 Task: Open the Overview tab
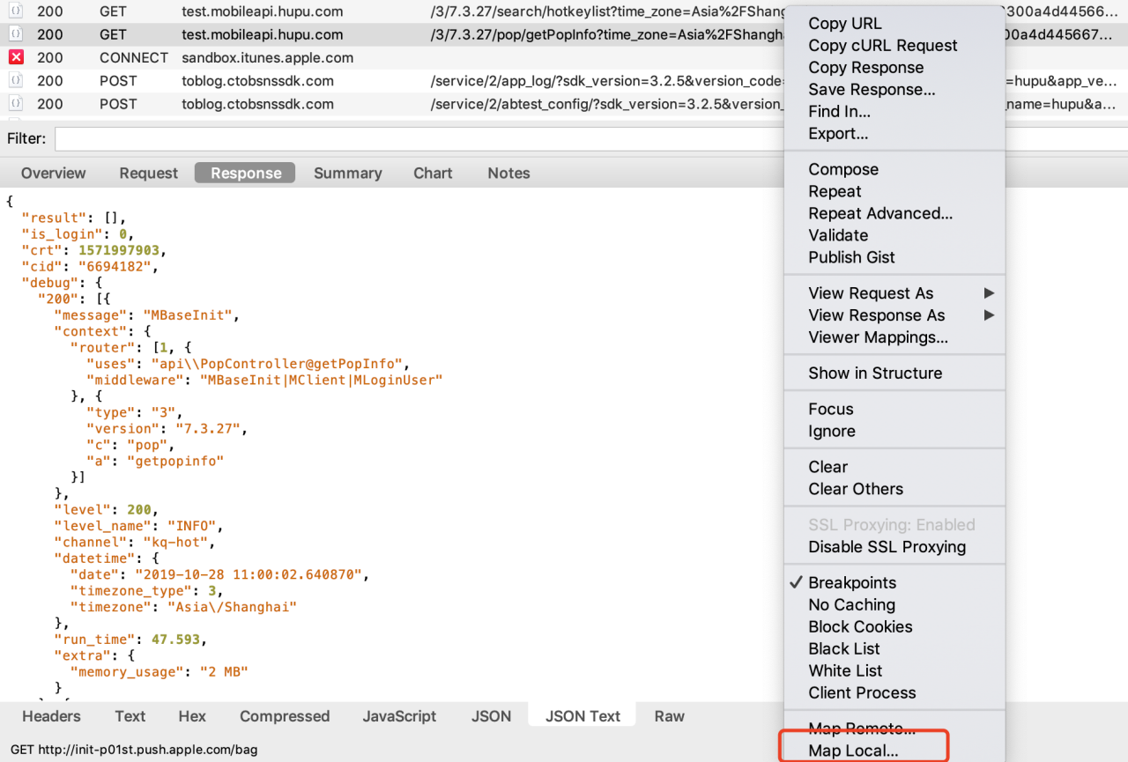[53, 174]
